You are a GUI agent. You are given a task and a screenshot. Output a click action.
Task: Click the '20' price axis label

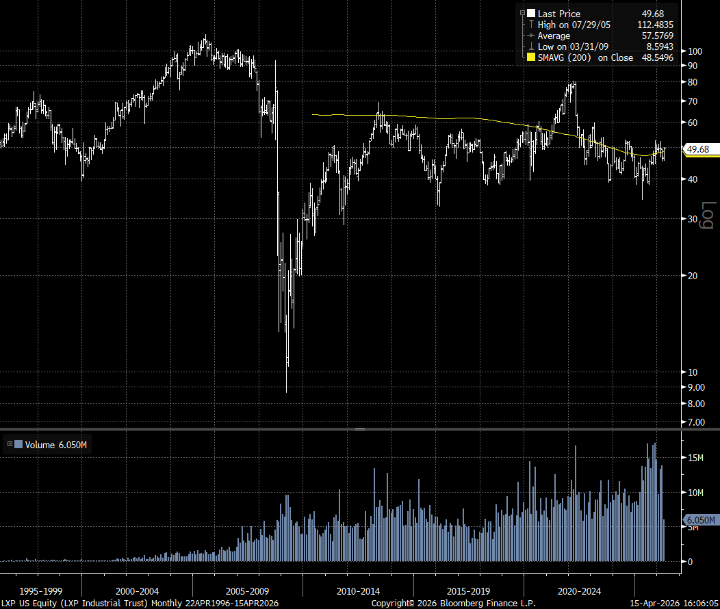tap(693, 275)
